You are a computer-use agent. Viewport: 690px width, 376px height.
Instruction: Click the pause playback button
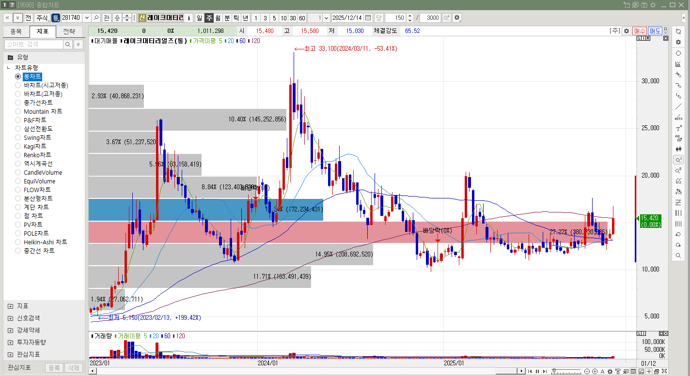click(x=537, y=371)
